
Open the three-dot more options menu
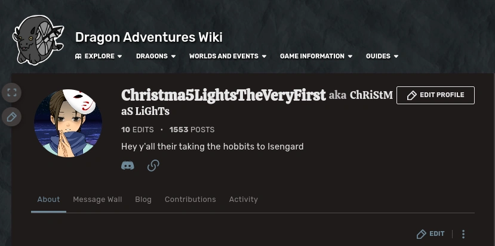[x=463, y=234]
